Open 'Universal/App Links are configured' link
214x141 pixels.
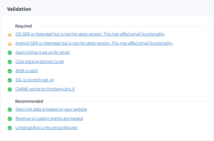46,128
